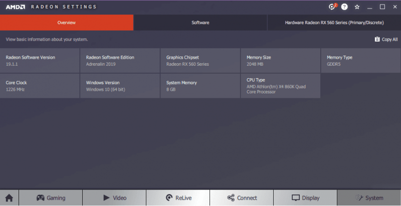The width and height of the screenshot is (401, 206).
Task: Select the Core Clock tile
Action: (x=40, y=86)
